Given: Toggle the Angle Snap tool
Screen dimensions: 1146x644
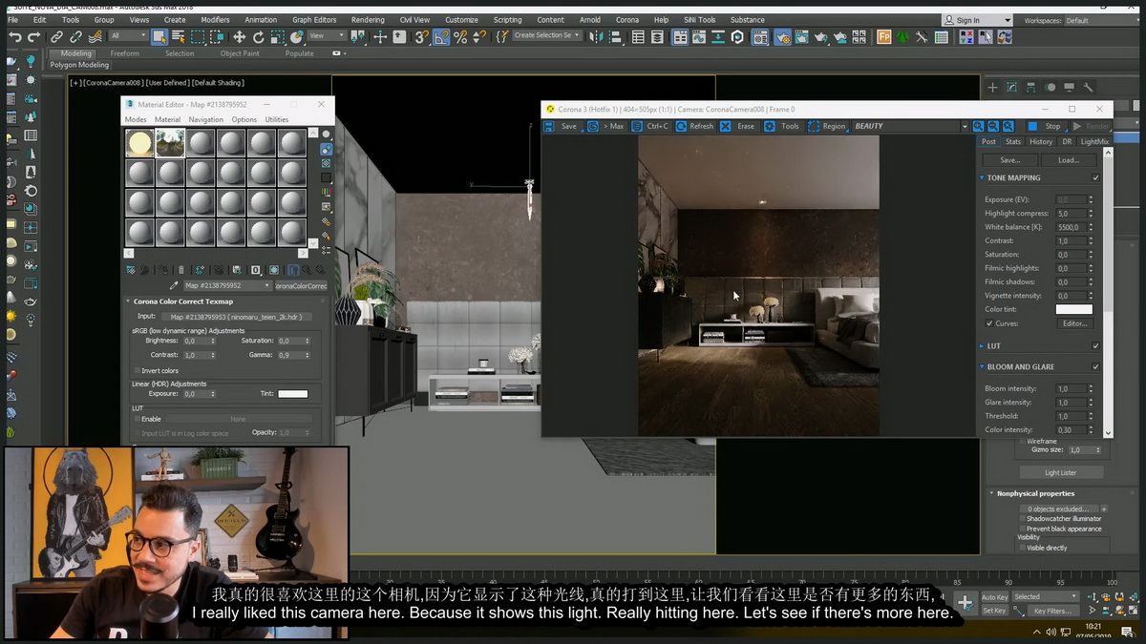Looking at the screenshot, I should (x=441, y=36).
